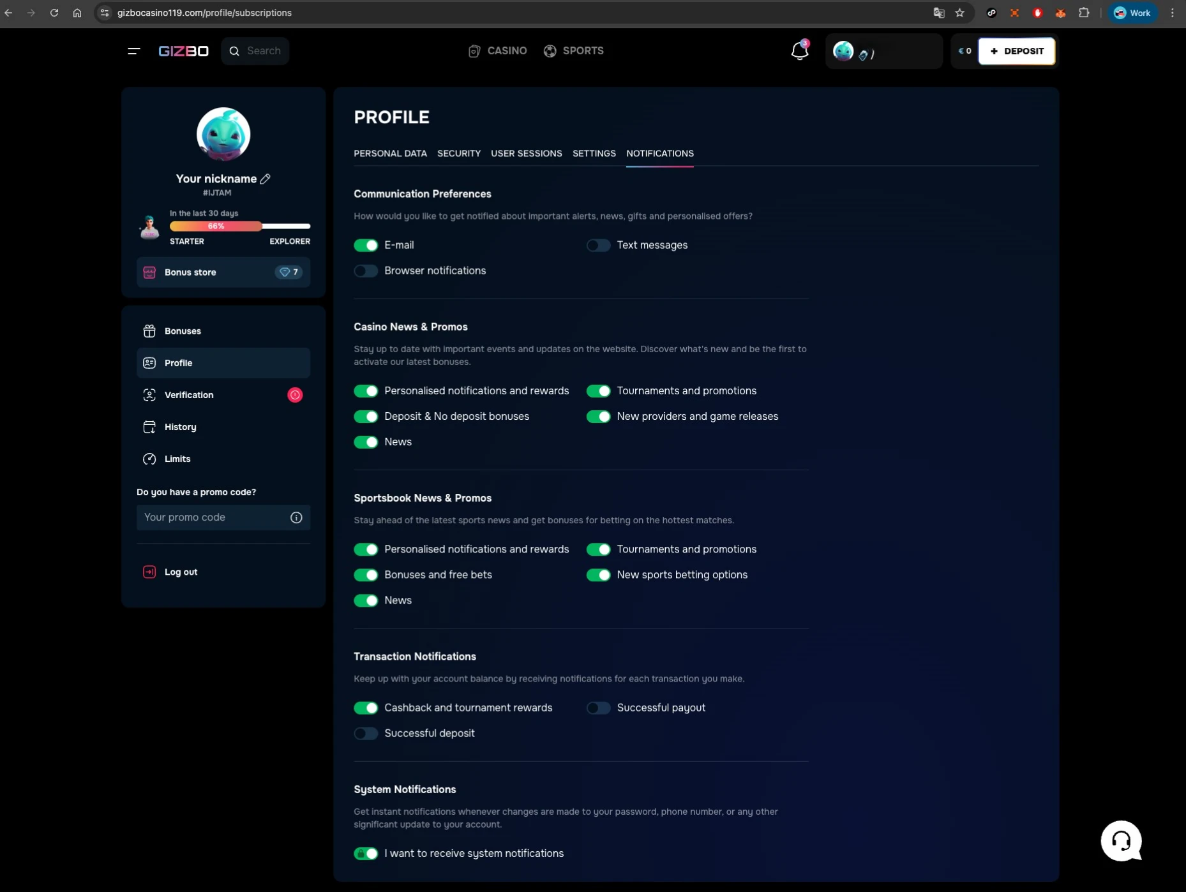1186x892 pixels.
Task: Toggle Sportsbook Personalised notifications and rewards
Action: 366,549
